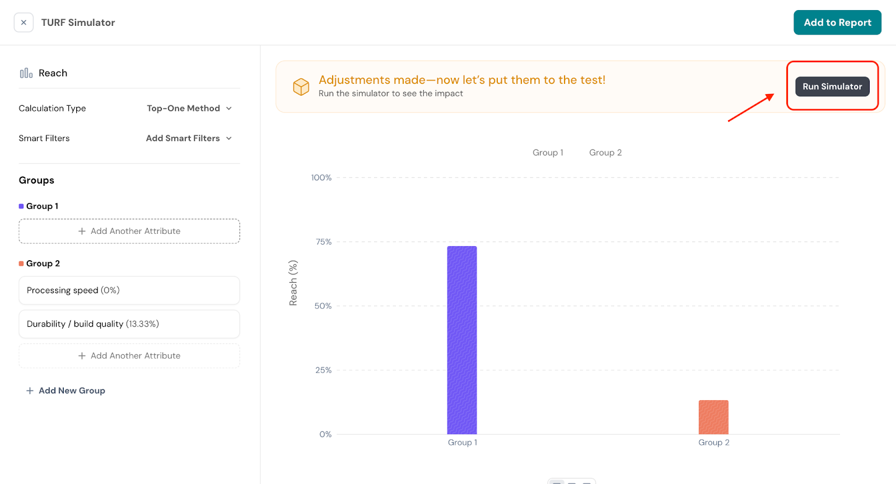Image resolution: width=896 pixels, height=484 pixels.
Task: Click the Group 1 purple square marker
Action: point(21,206)
